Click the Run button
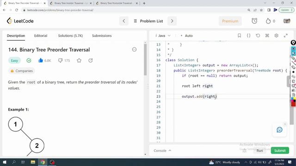The width and height of the screenshot is (296, 166). click(259, 151)
